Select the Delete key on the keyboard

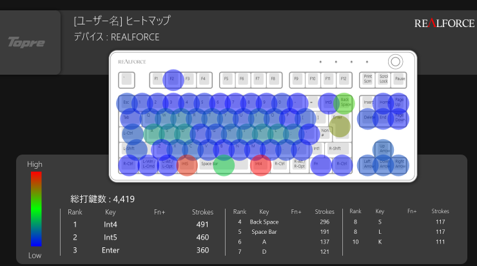pyautogui.click(x=367, y=119)
